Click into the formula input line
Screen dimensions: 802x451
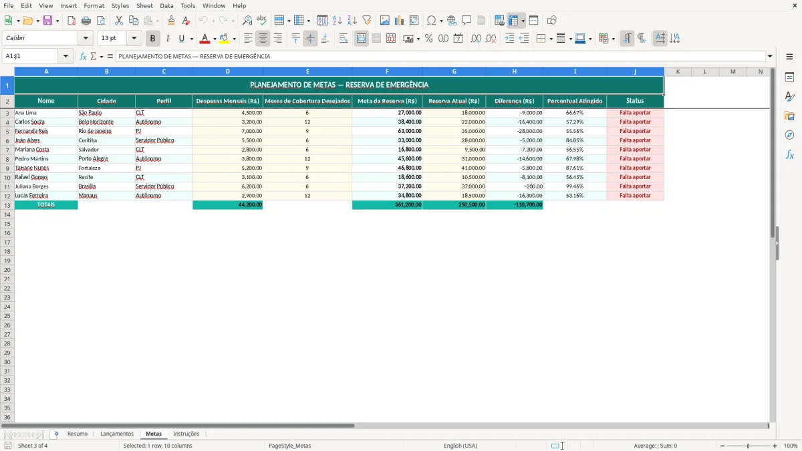click(440, 57)
